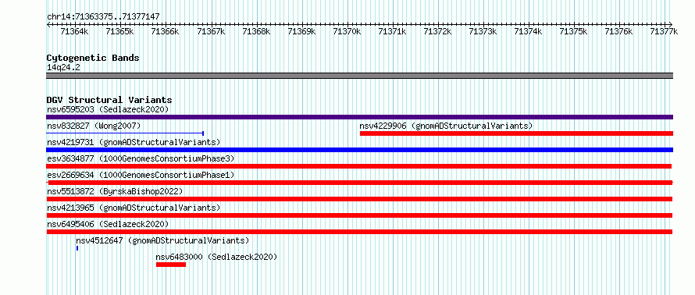Click the 71366k ruler tick label
The image size is (695, 295).
tap(165, 31)
